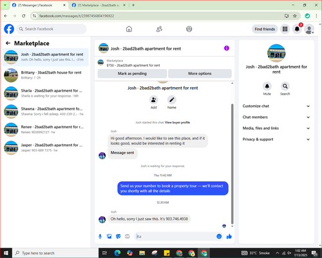The height and width of the screenshot is (258, 322).
Task: Focus the Search Facebook field
Action: [52, 29]
